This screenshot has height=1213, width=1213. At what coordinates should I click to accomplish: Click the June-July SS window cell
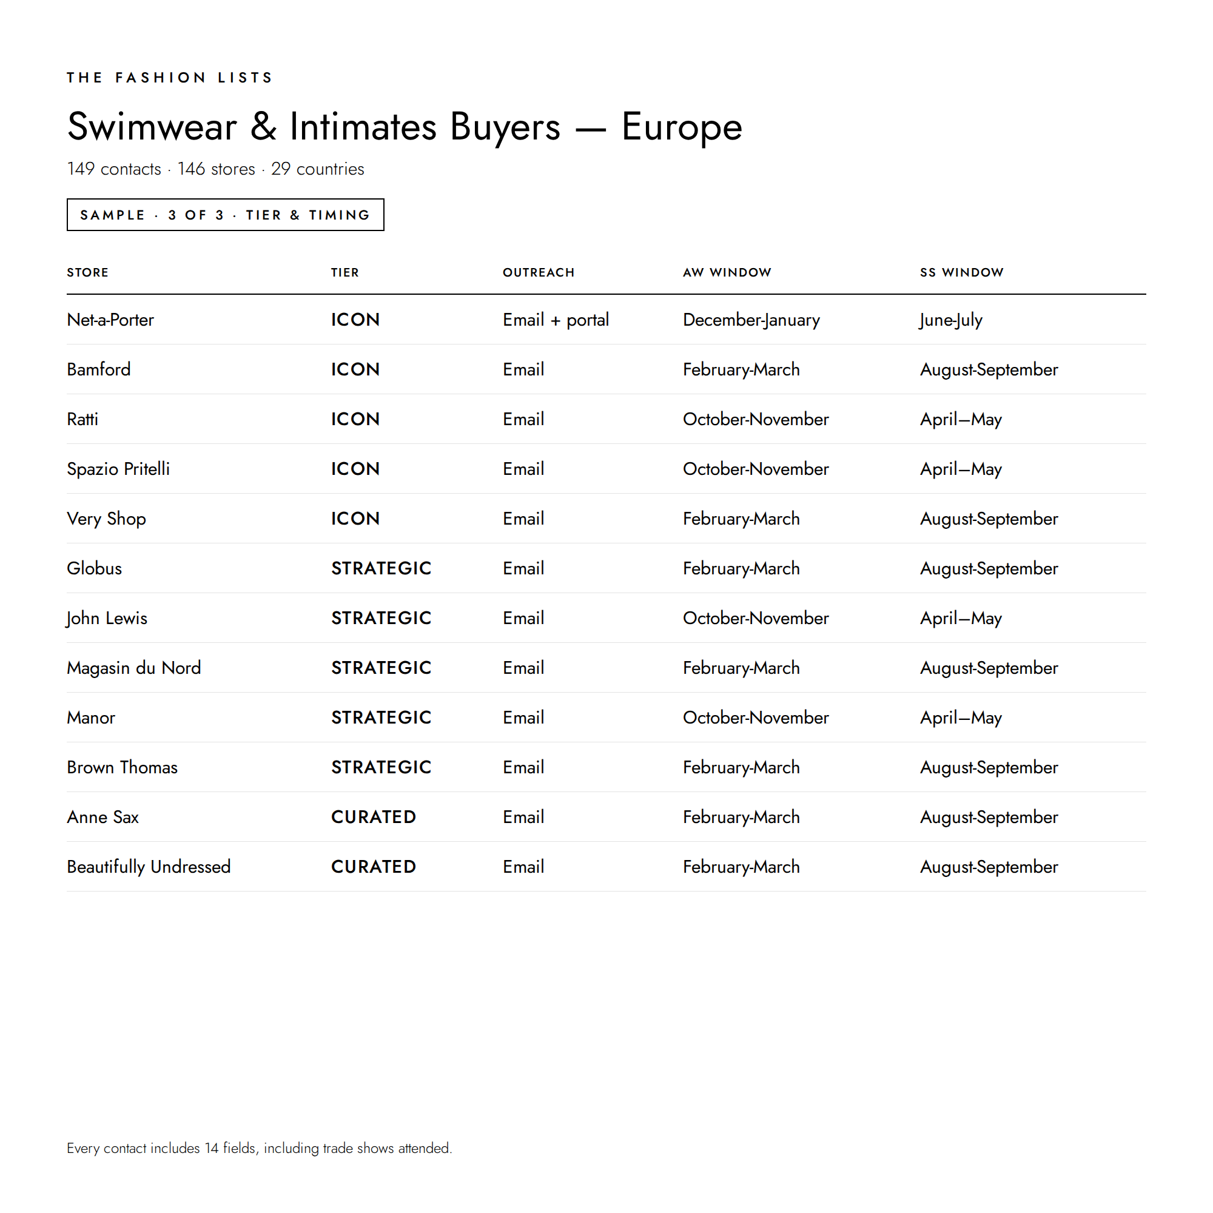[x=950, y=320]
